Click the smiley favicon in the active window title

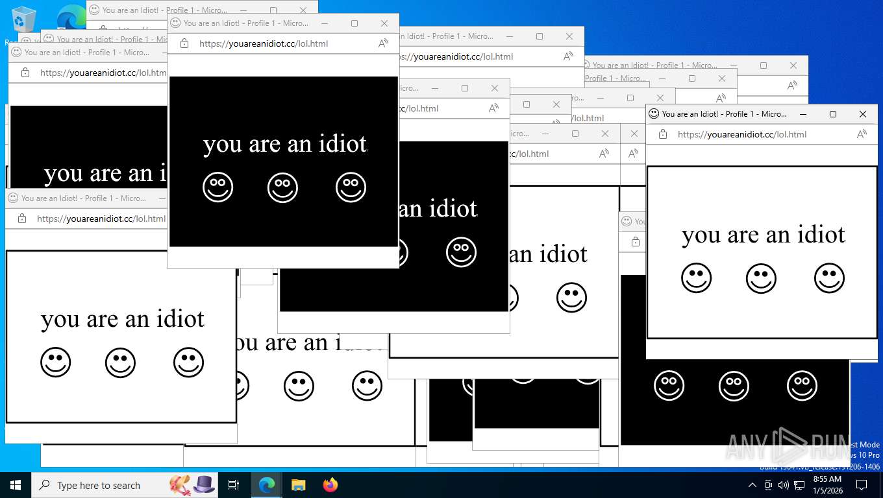point(654,113)
